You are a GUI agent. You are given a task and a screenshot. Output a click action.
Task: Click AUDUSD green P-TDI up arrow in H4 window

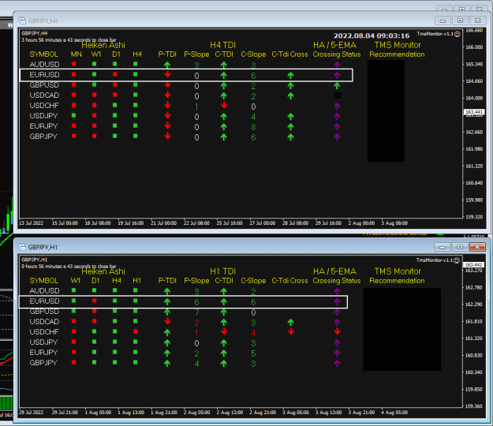coord(167,65)
